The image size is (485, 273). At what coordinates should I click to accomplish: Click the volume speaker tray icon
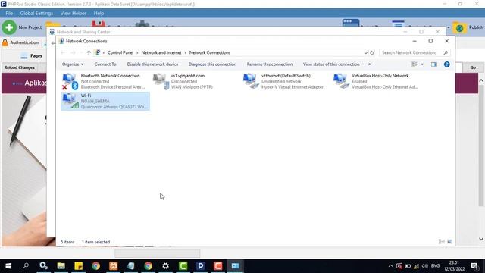425,266
